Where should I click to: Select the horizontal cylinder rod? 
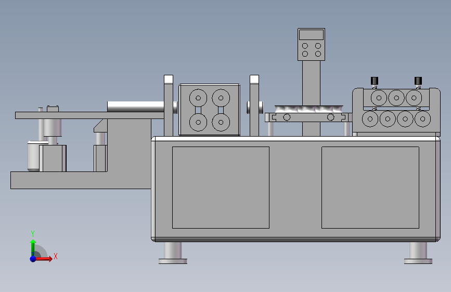(x=135, y=107)
